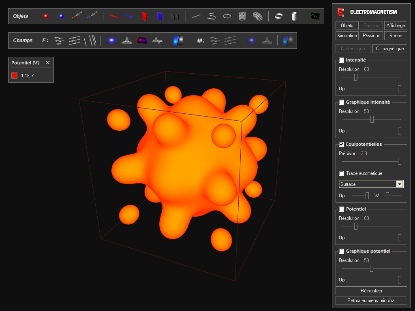Uncheck the Equipotentielles checkbox

[342, 145]
